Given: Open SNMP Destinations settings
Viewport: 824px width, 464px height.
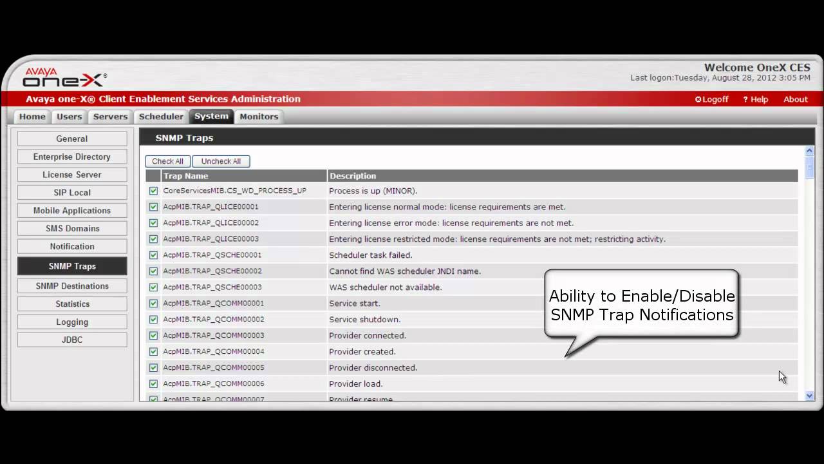Looking at the screenshot, I should [72, 286].
